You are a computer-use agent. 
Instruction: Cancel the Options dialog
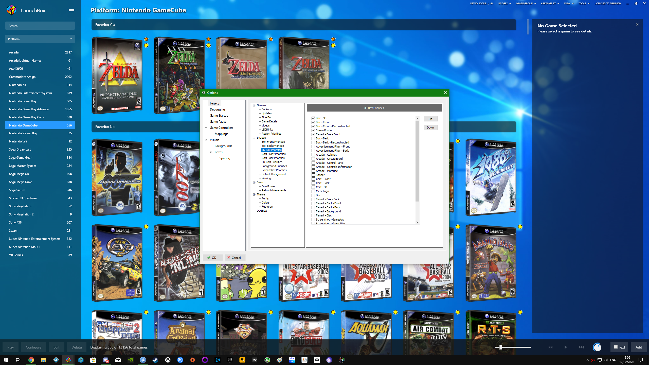(235, 258)
